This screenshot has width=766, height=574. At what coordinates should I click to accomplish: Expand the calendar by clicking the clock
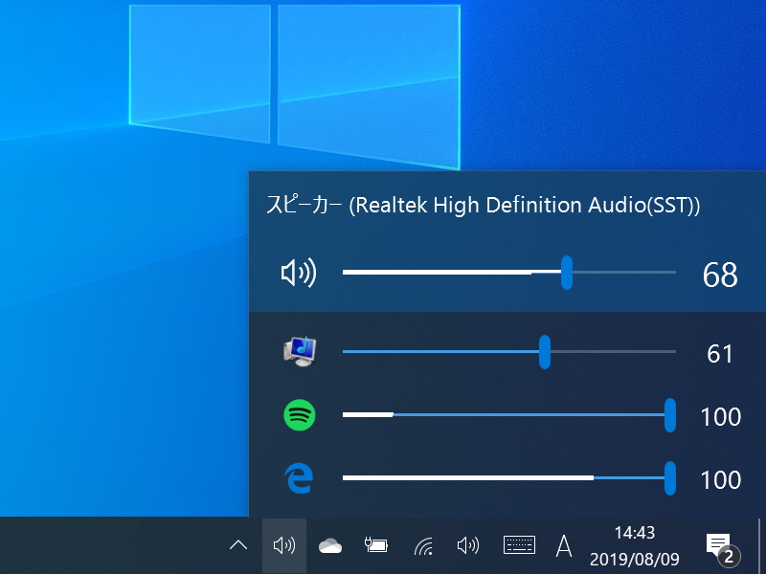pos(633,545)
